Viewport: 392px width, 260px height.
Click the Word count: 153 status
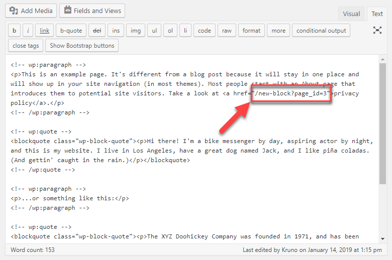coord(33,250)
